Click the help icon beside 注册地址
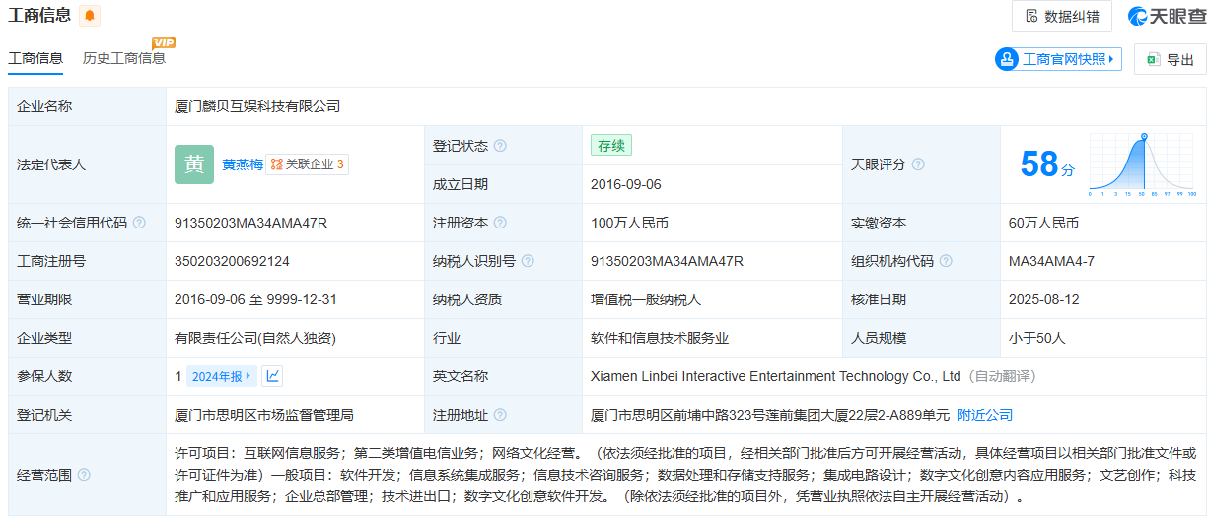Image resolution: width=1207 pixels, height=522 pixels. click(500, 415)
